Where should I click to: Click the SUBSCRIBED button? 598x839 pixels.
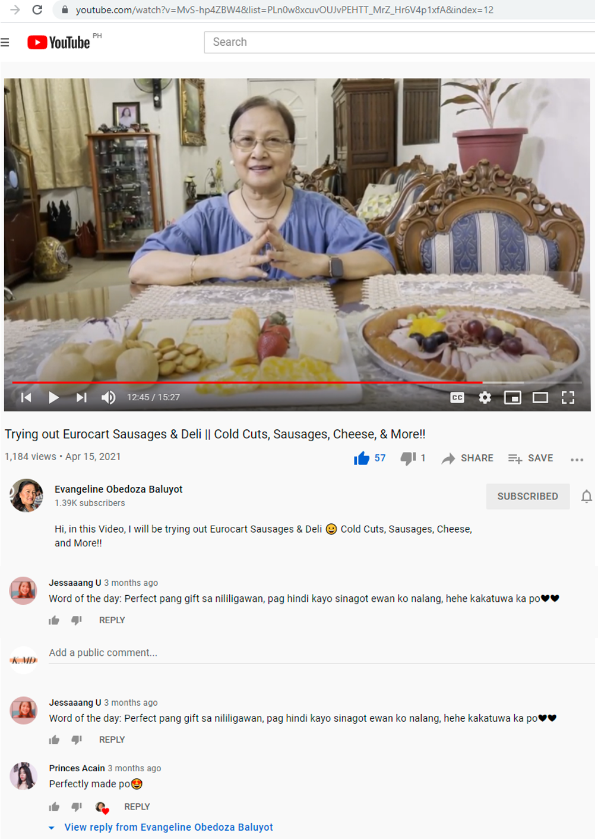(x=527, y=496)
